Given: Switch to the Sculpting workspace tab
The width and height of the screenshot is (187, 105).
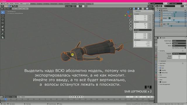Looking at the screenshot, I should pyautogui.click(x=39, y=4).
